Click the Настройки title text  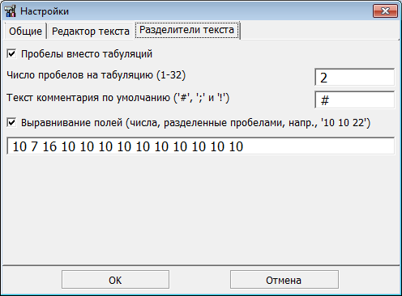point(45,11)
